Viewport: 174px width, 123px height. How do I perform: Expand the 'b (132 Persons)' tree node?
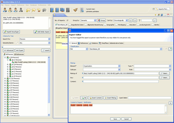(x=5, y=79)
